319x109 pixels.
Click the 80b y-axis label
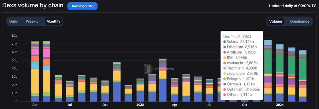point(14,36)
